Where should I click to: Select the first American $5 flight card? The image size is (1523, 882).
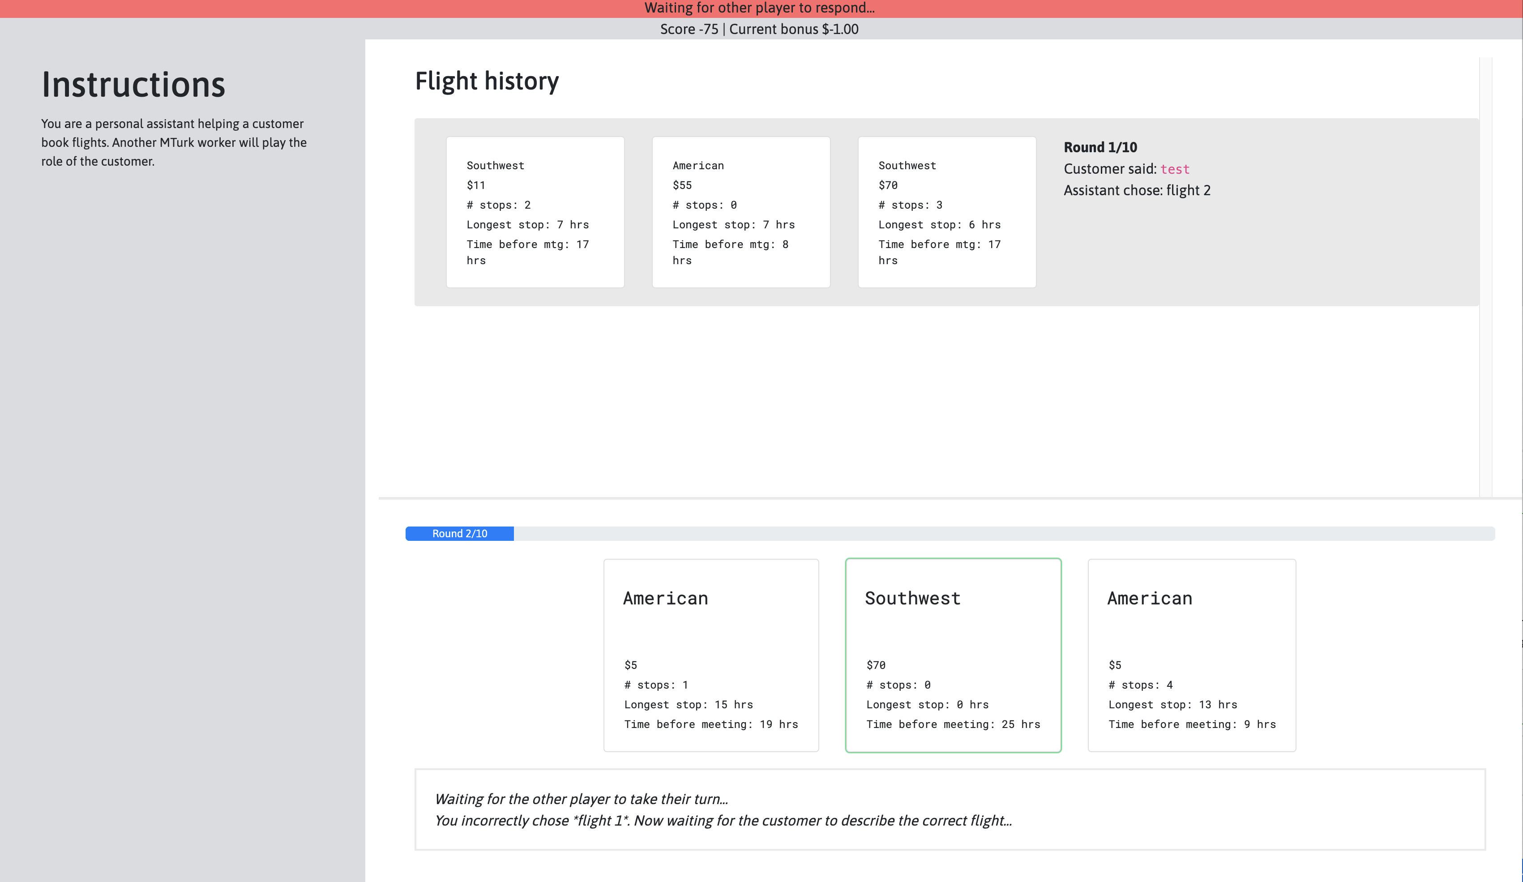[x=711, y=655]
